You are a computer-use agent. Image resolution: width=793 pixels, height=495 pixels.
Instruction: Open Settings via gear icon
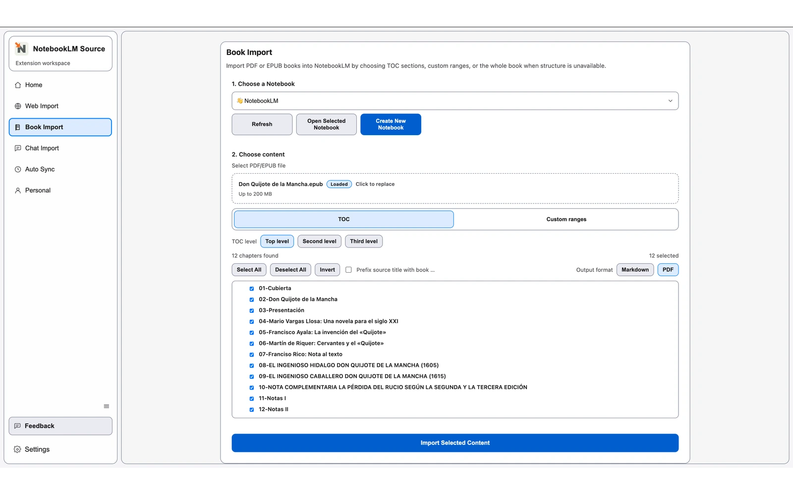tap(17, 449)
